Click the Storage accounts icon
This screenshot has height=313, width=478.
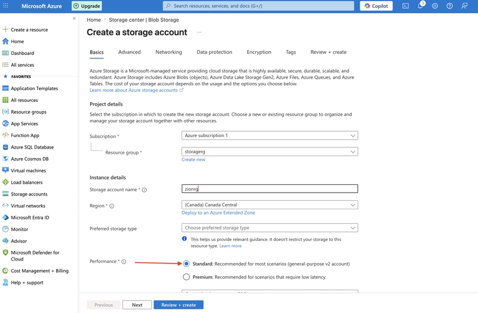pyautogui.click(x=5, y=194)
